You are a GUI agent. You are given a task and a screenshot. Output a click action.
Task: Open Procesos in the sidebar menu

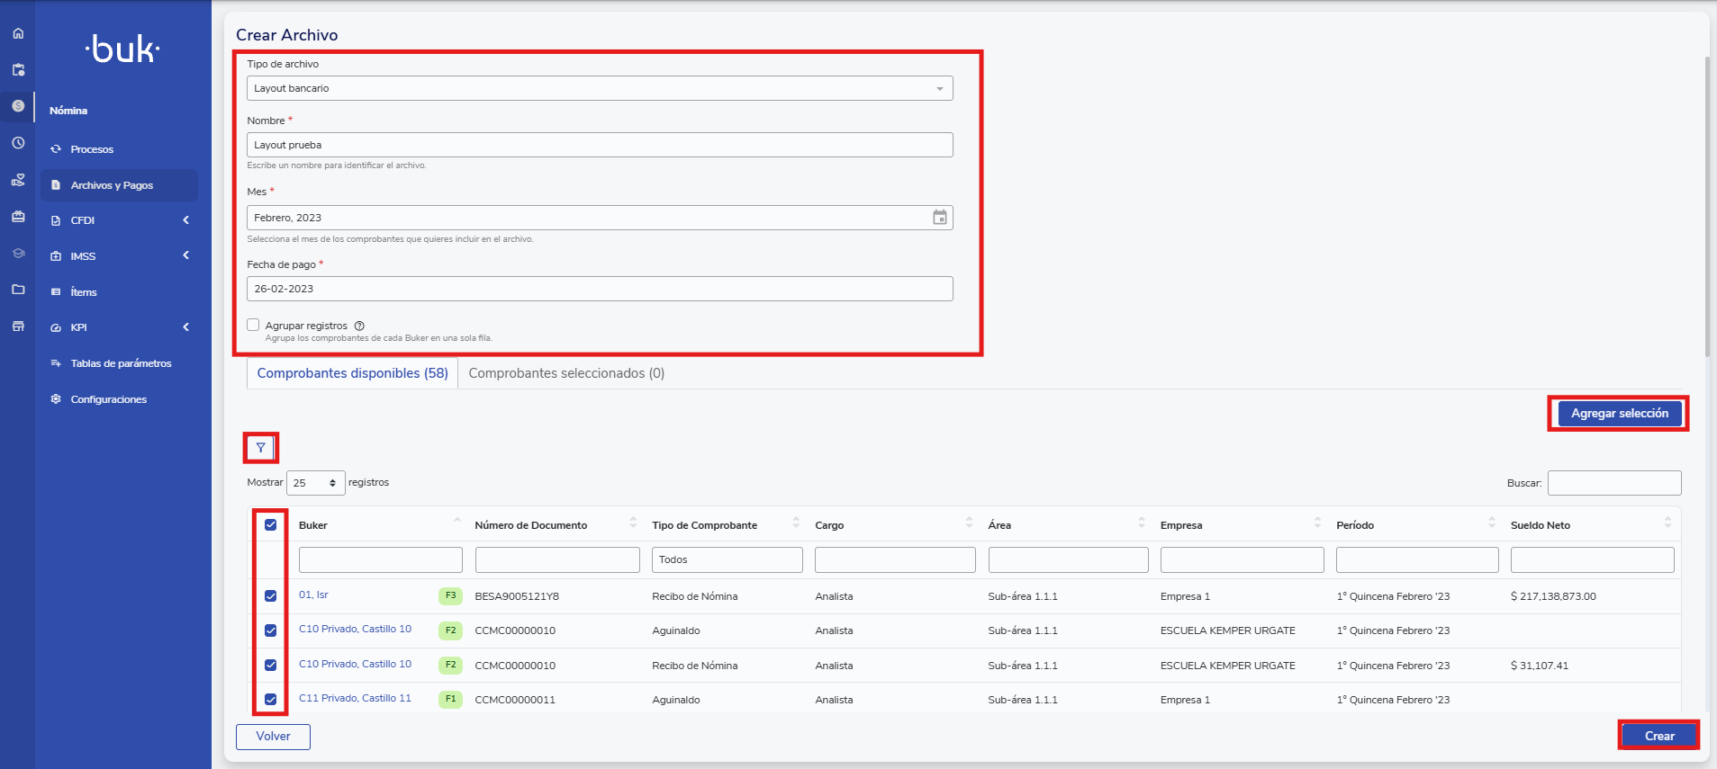coord(92,149)
